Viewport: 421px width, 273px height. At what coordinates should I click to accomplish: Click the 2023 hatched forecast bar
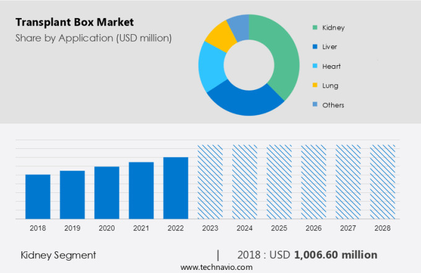click(210, 182)
